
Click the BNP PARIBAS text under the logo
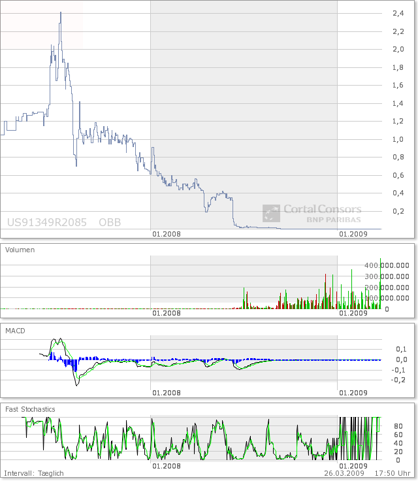pos(333,220)
